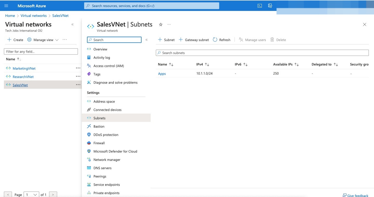Image resolution: width=374 pixels, height=197 pixels.
Task: Launch Cloud Shell from the top bar
Action: point(260,6)
